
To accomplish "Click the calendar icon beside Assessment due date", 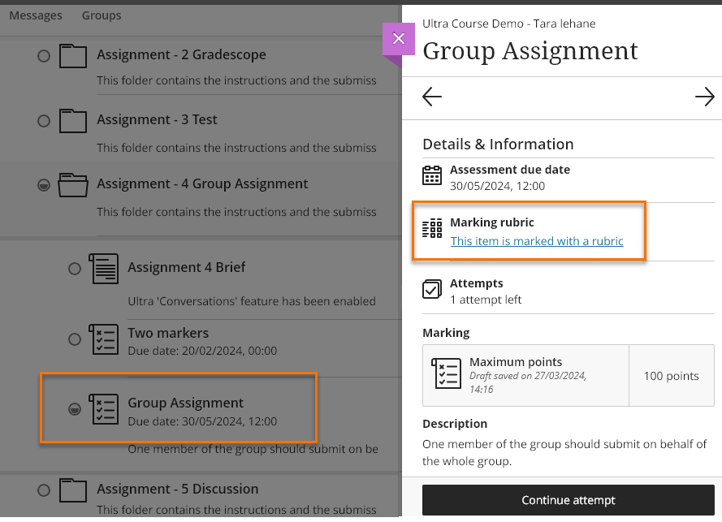I will (432, 176).
